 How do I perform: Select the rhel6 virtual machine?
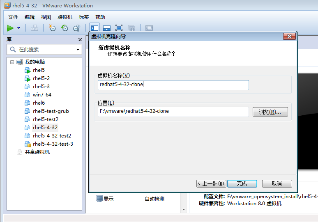[39, 103]
